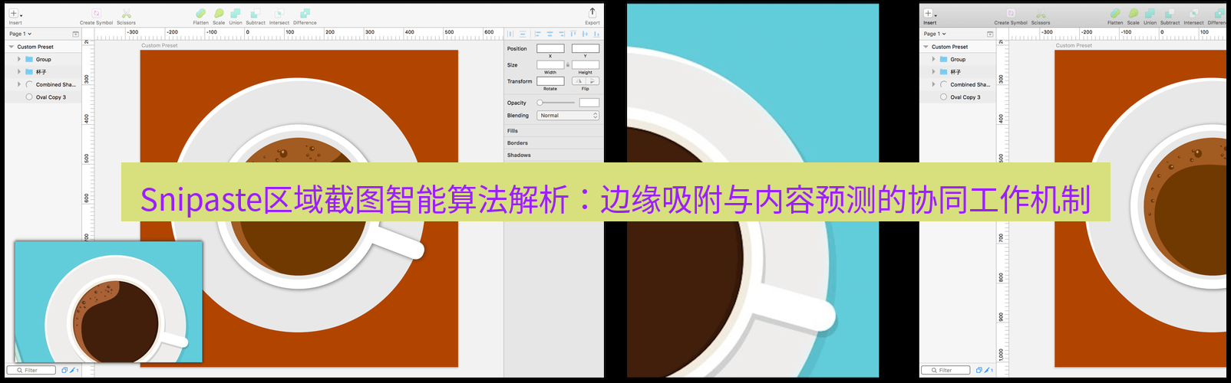Screen dimensions: 1231x383
Task: Select the Group layer row in the right window
Action: tap(958, 59)
